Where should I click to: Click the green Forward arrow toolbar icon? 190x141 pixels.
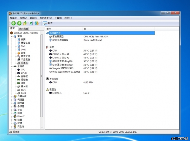tap(19, 23)
